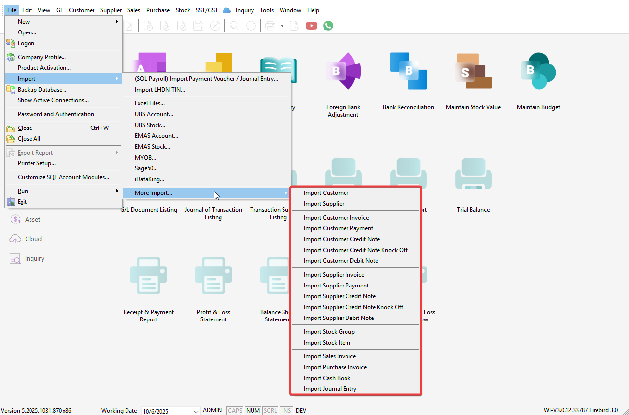Click the Print Preview document icon
Screen dimensions: 629x415
coord(294,26)
